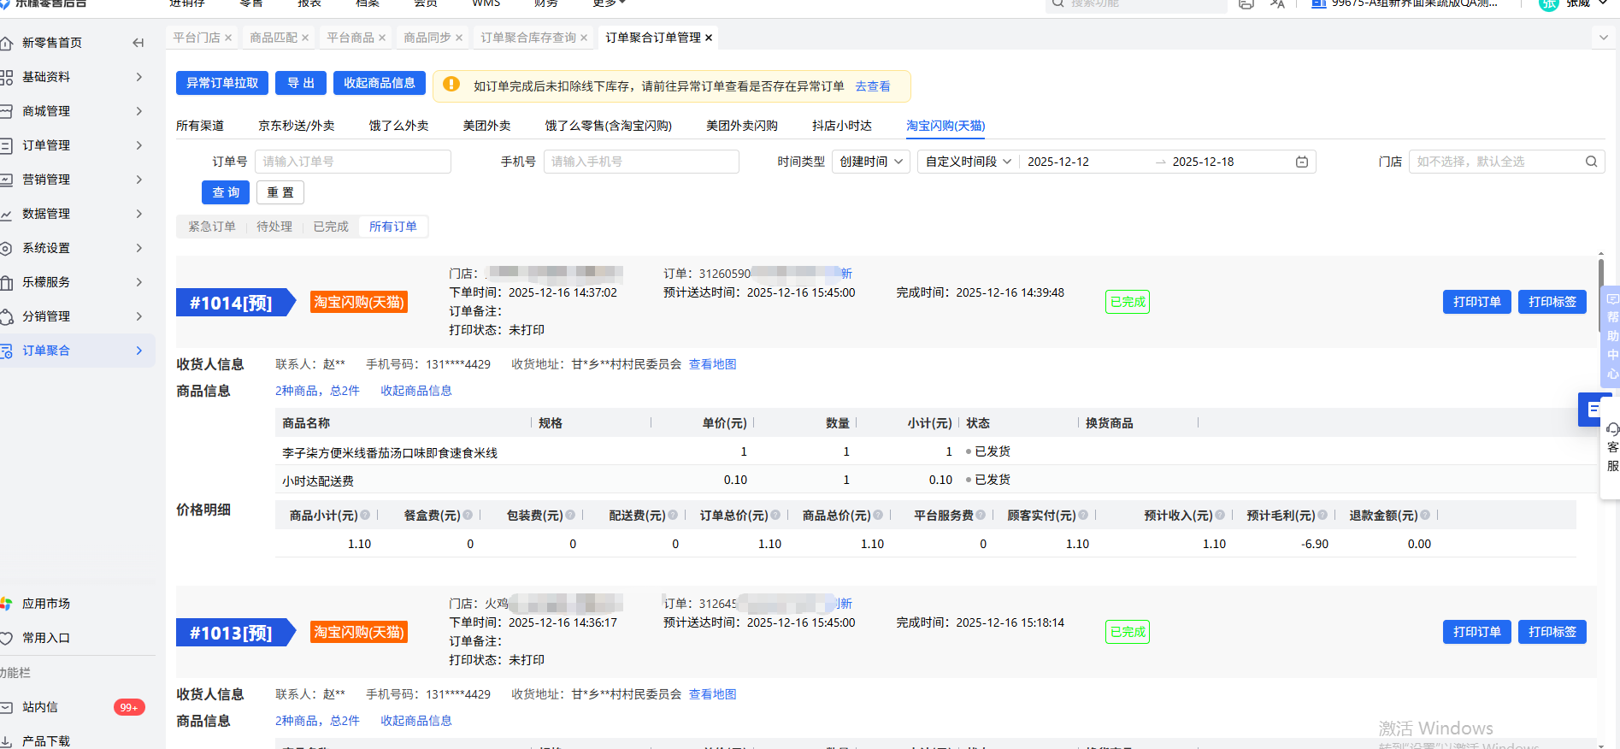This screenshot has height=749, width=1620.
Task: Click the language translate icon
Action: tap(1277, 4)
